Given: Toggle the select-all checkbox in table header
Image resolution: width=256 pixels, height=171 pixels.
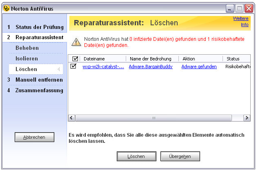Looking at the screenshot, I should point(75,59).
